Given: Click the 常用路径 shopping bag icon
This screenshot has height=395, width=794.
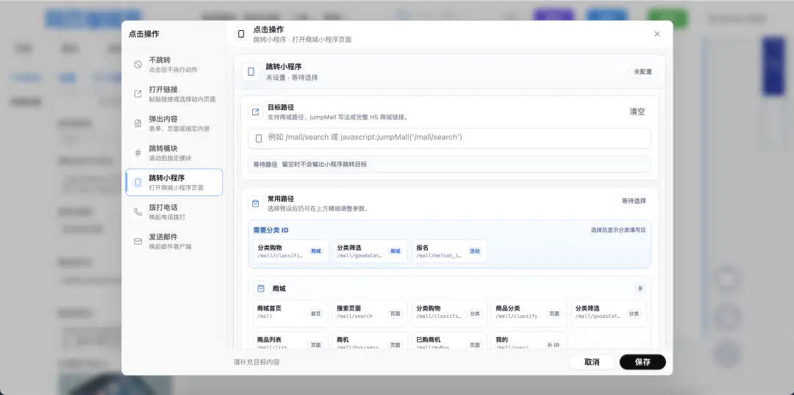Looking at the screenshot, I should click(256, 203).
